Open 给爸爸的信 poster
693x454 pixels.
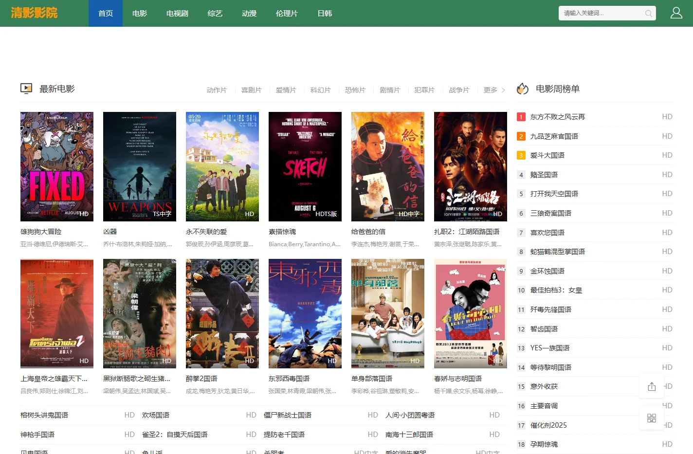tap(388, 166)
